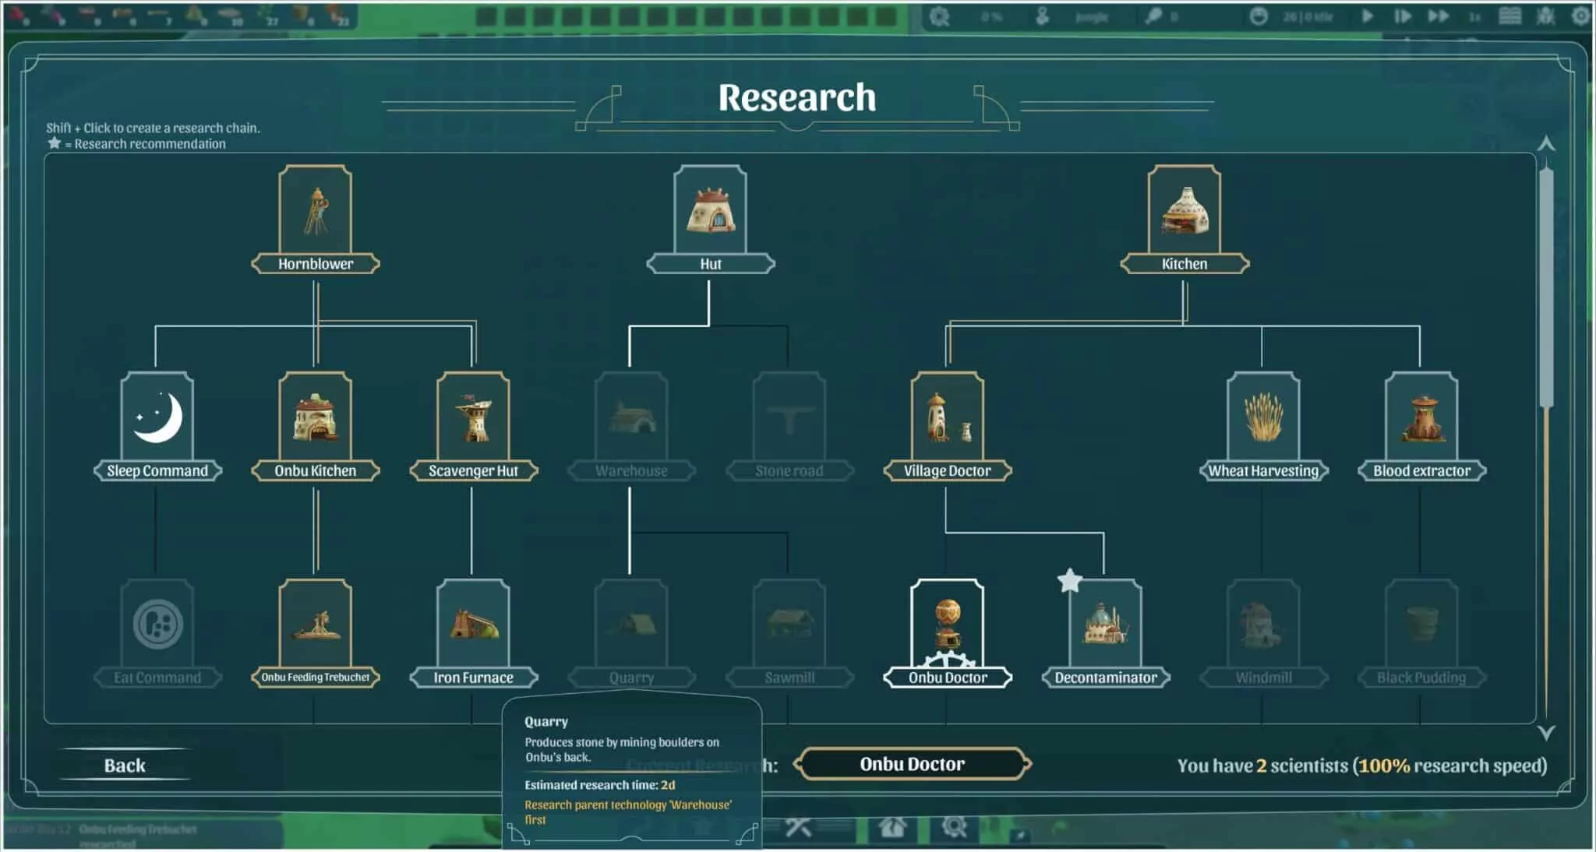Click the 'Research parent technology Warehouse first' warning

pos(628,812)
